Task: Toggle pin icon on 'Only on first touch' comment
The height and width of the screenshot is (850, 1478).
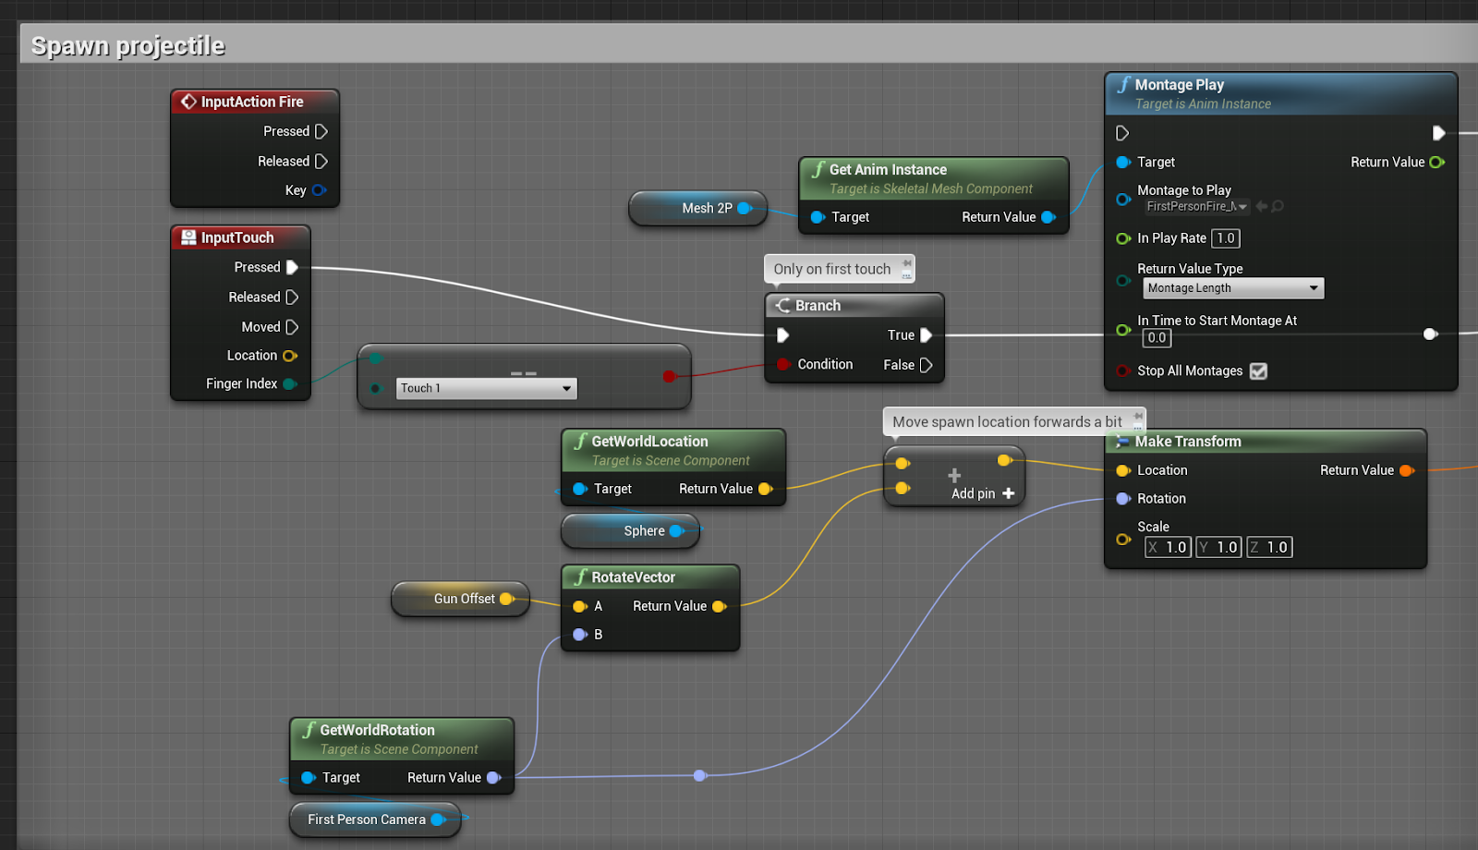Action: [x=907, y=263]
